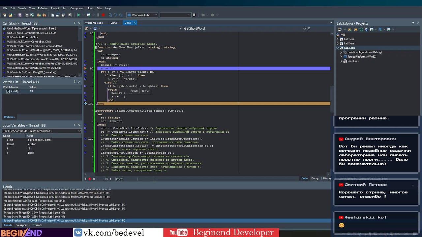The height and width of the screenshot is (237, 422).
Task: Collapse the Lab3.exe project node
Action: point(338,48)
